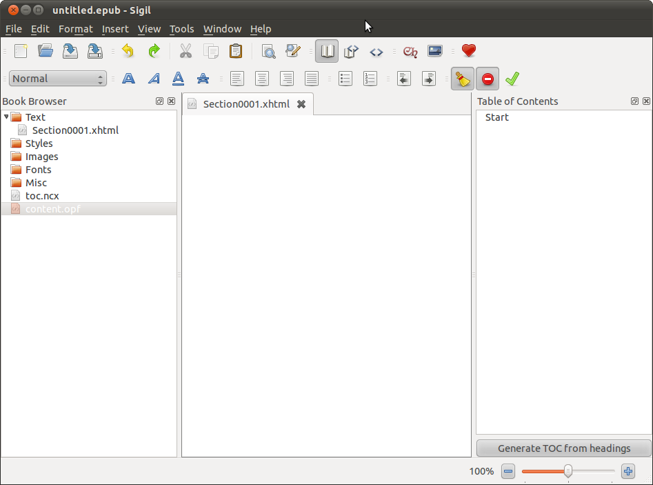The height and width of the screenshot is (485, 653).
Task: Open the Format menu
Action: pyautogui.click(x=75, y=29)
